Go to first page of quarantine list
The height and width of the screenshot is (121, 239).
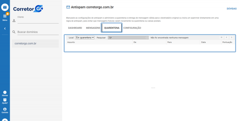pos(221,37)
